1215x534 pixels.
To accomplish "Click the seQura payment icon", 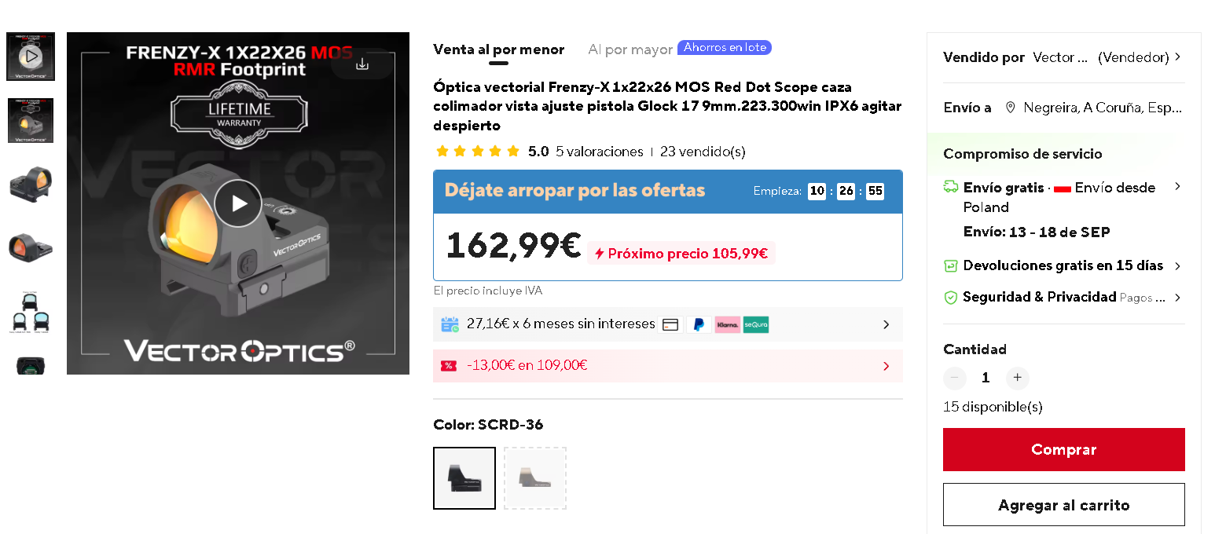I will point(756,324).
